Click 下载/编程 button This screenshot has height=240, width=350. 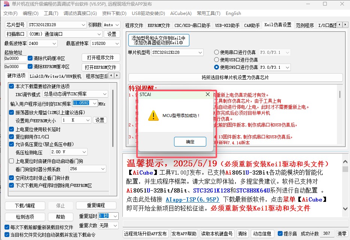[25, 206]
